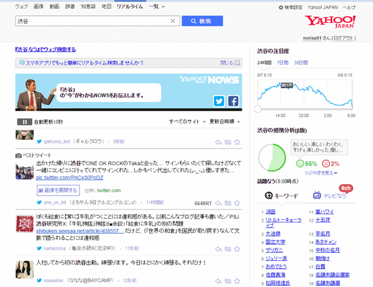Screen dimensions: 373x287
Task: Click the blue 検索 button
Action: [x=202, y=21]
